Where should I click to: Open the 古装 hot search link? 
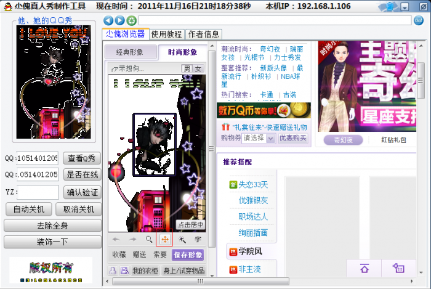pos(290,95)
